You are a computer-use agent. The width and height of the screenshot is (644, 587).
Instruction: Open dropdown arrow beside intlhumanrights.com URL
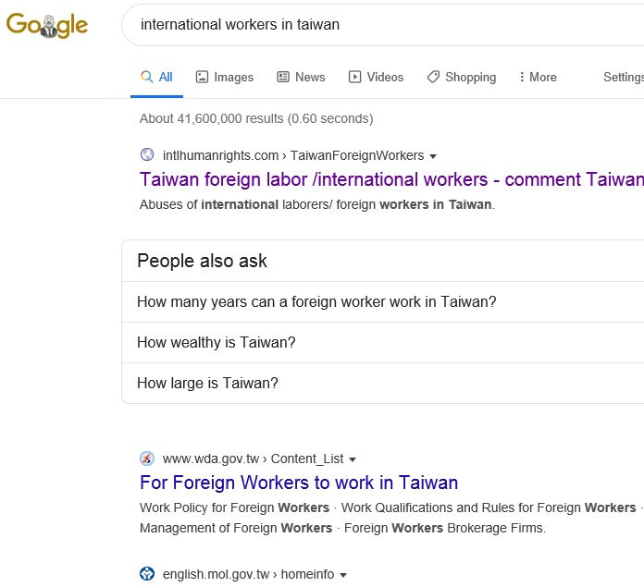(x=433, y=156)
